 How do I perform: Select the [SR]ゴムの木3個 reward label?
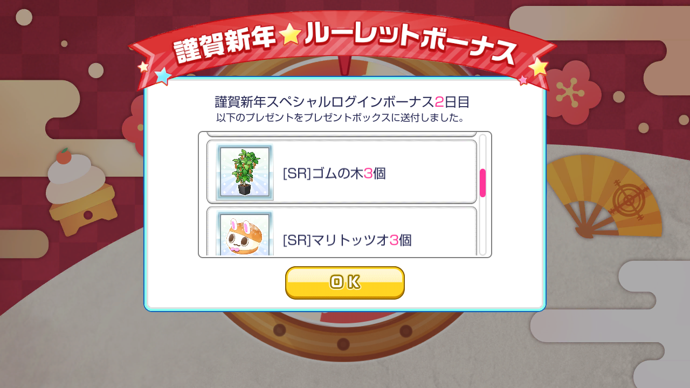click(x=334, y=174)
